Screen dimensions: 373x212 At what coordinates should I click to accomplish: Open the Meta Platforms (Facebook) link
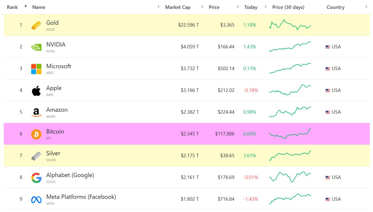click(81, 197)
